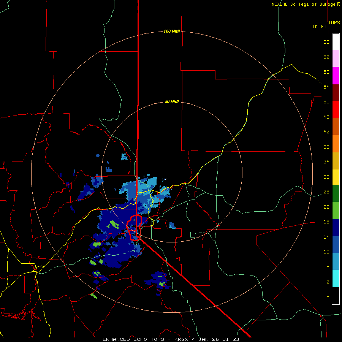Click the bright red legend color band
The image size is (342, 342).
(336, 109)
